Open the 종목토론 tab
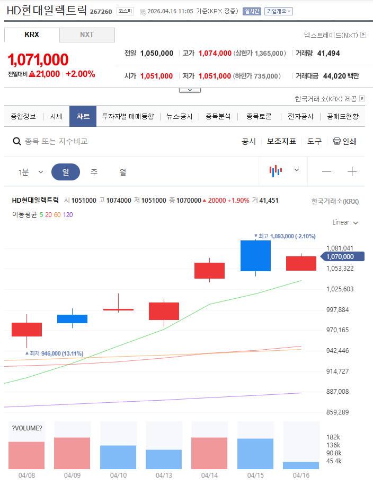This screenshot has width=373, height=484. 259,116
